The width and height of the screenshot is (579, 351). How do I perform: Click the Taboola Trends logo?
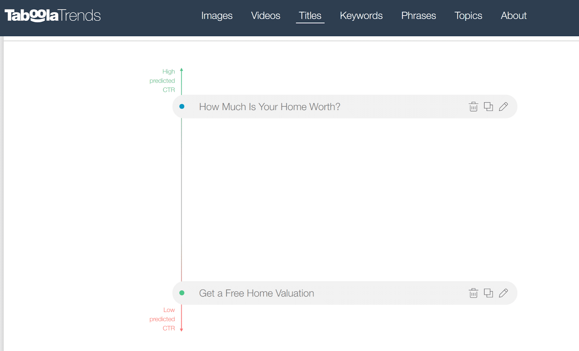tap(52, 16)
